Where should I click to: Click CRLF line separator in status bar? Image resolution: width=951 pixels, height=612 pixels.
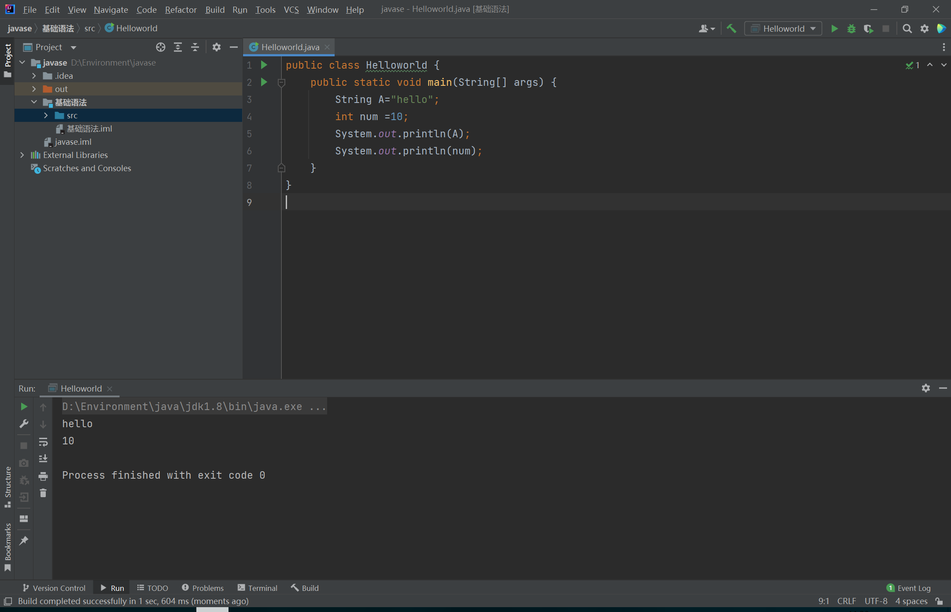click(x=846, y=601)
